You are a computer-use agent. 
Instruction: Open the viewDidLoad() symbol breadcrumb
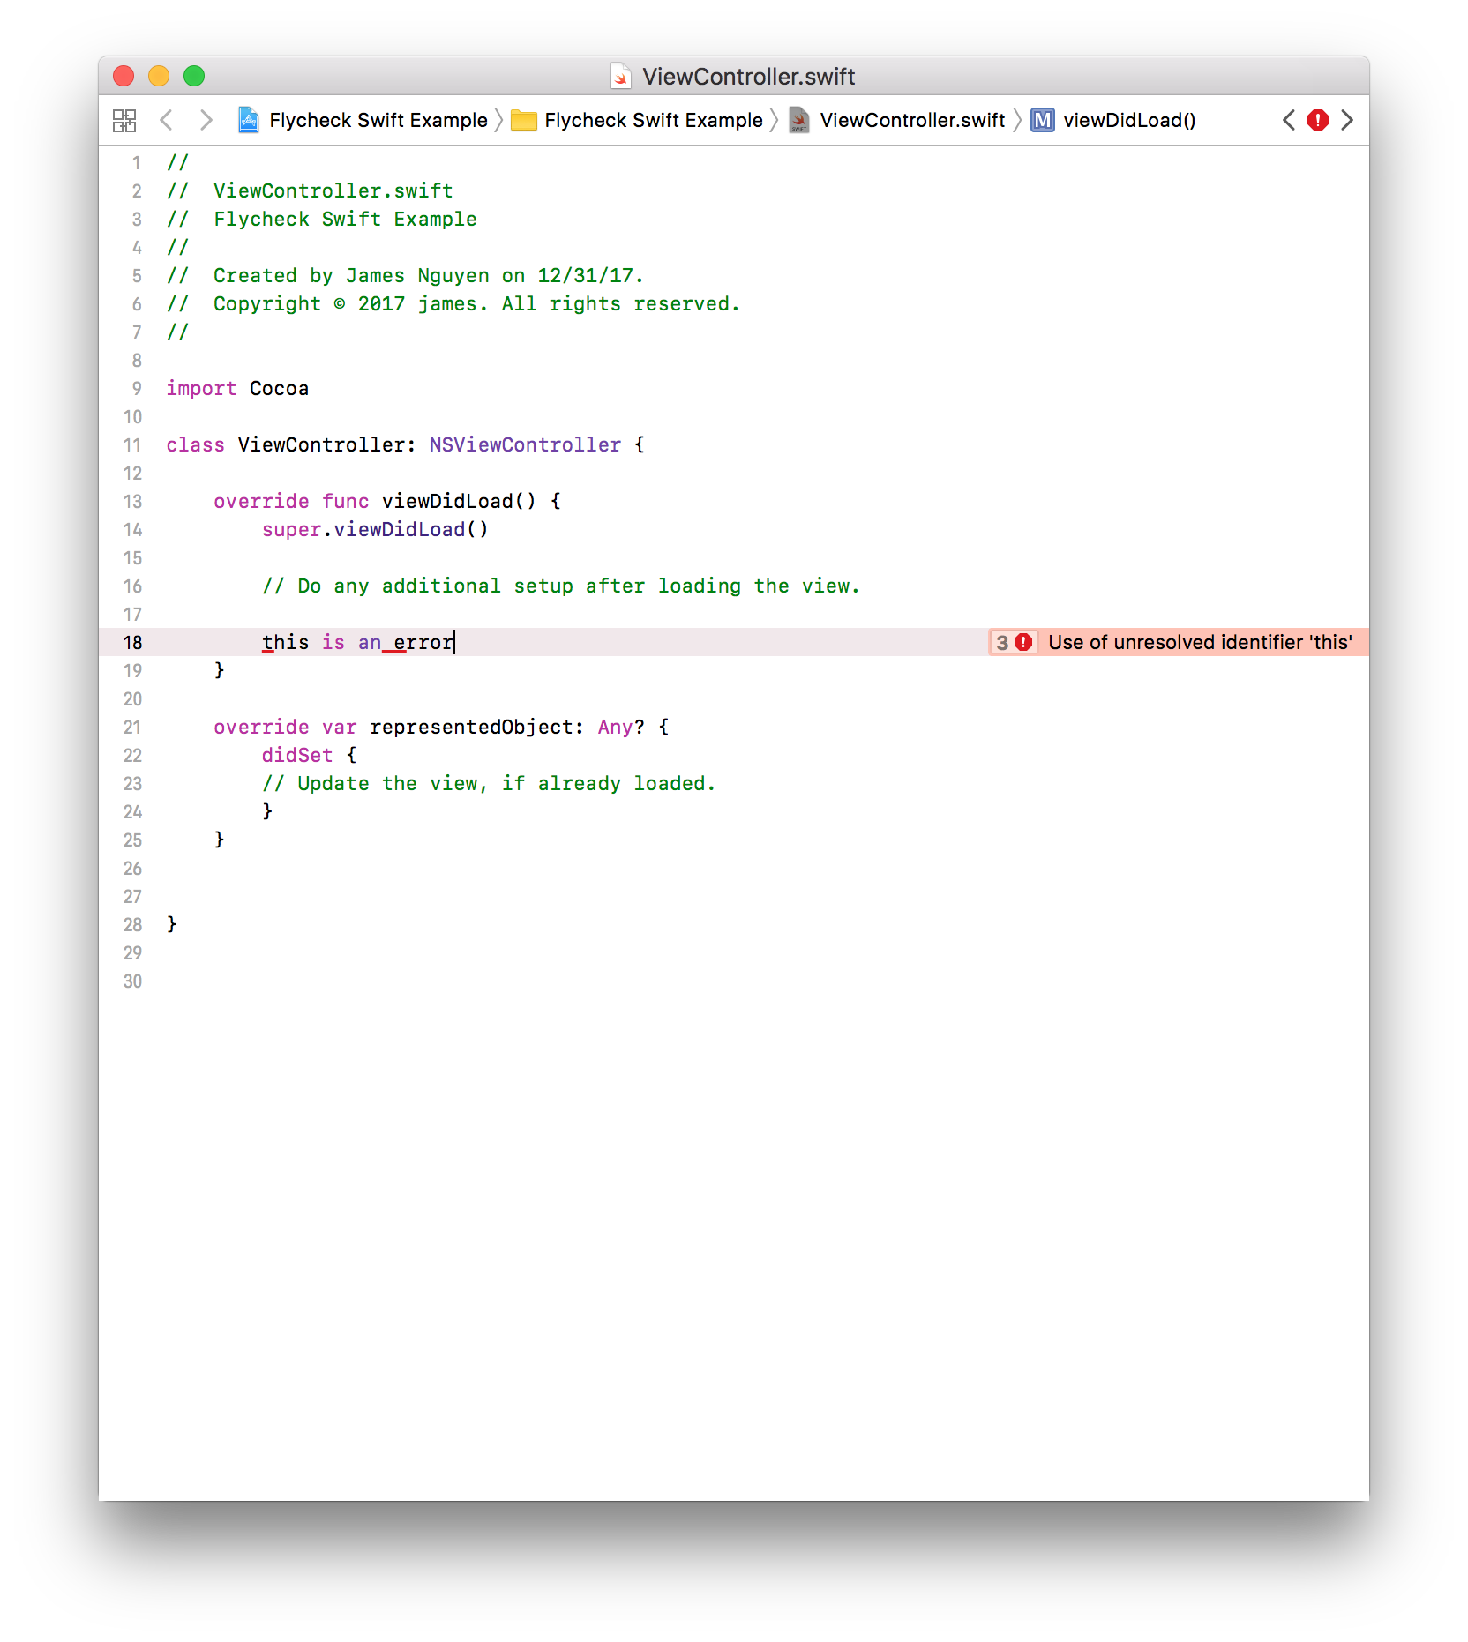pyautogui.click(x=1129, y=120)
